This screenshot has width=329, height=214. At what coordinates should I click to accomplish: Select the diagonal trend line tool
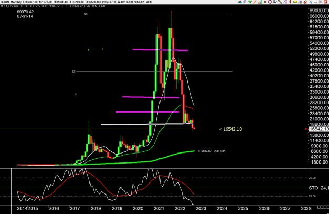coord(281,2)
